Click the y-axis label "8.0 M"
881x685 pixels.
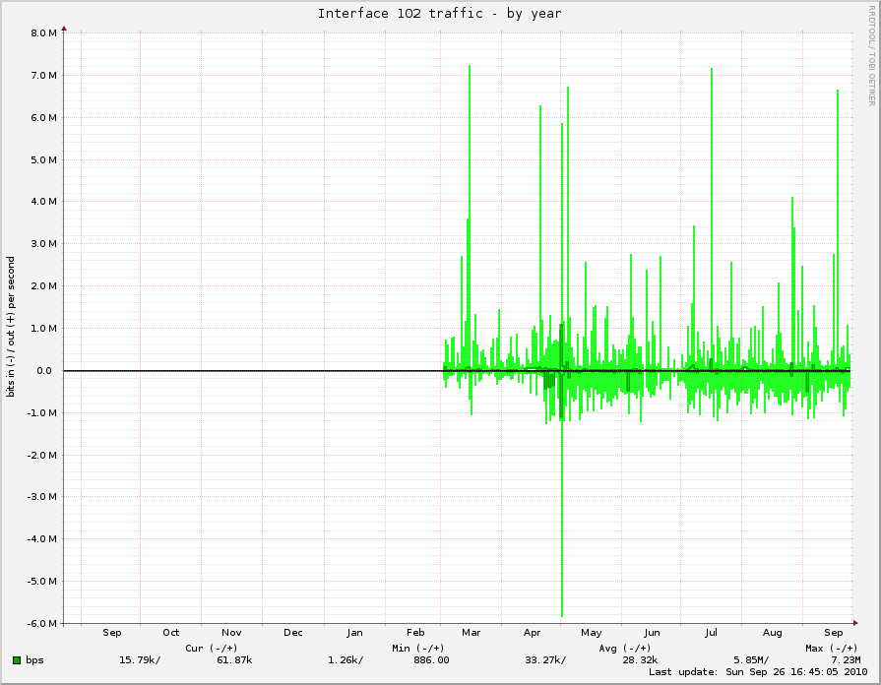[44, 33]
